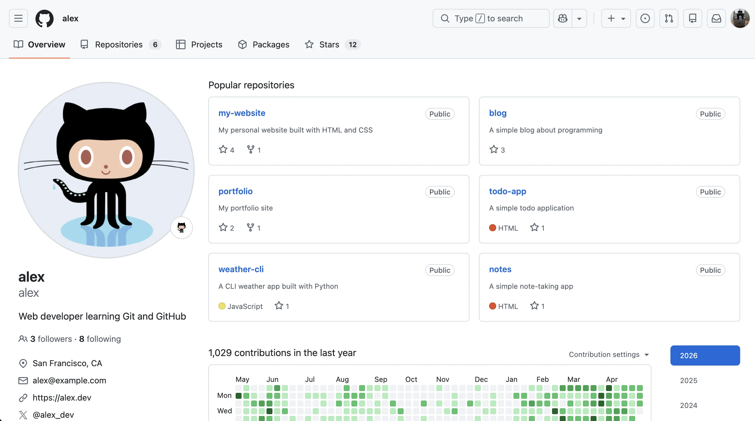This screenshot has width=755, height=421.
Task: Click the JavaScript language dot of weather-cli
Action: (222, 306)
